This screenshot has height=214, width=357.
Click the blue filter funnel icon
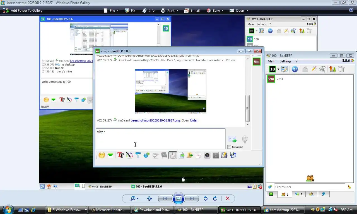click(138, 155)
